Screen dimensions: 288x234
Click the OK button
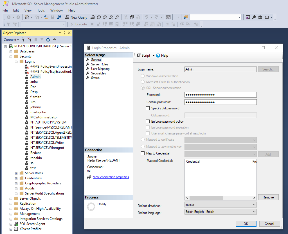coord(246,224)
